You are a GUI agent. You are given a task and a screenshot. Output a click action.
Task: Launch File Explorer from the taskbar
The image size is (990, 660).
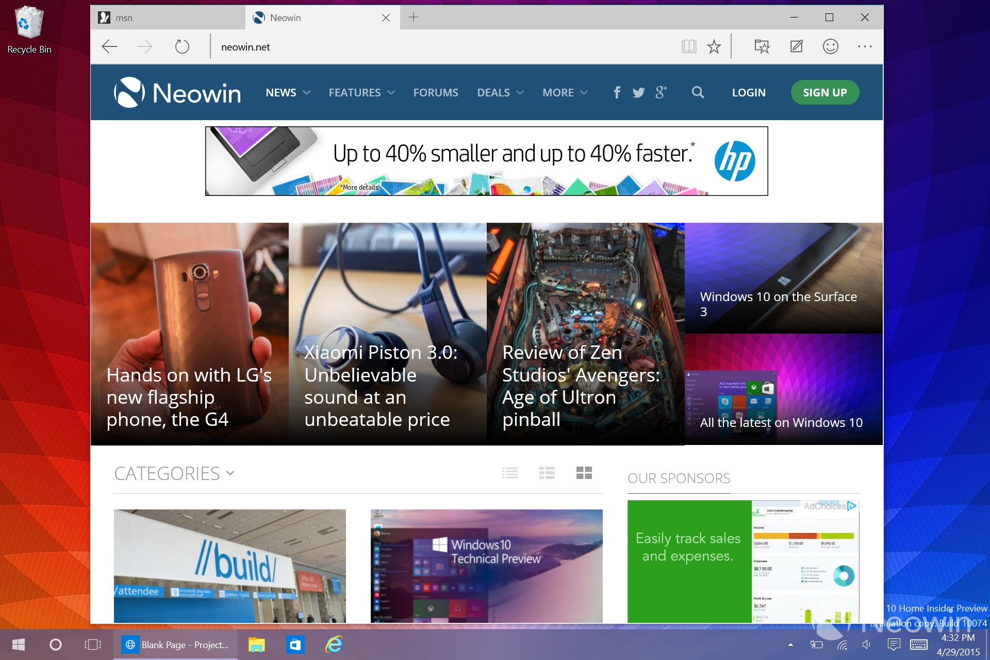point(256,645)
